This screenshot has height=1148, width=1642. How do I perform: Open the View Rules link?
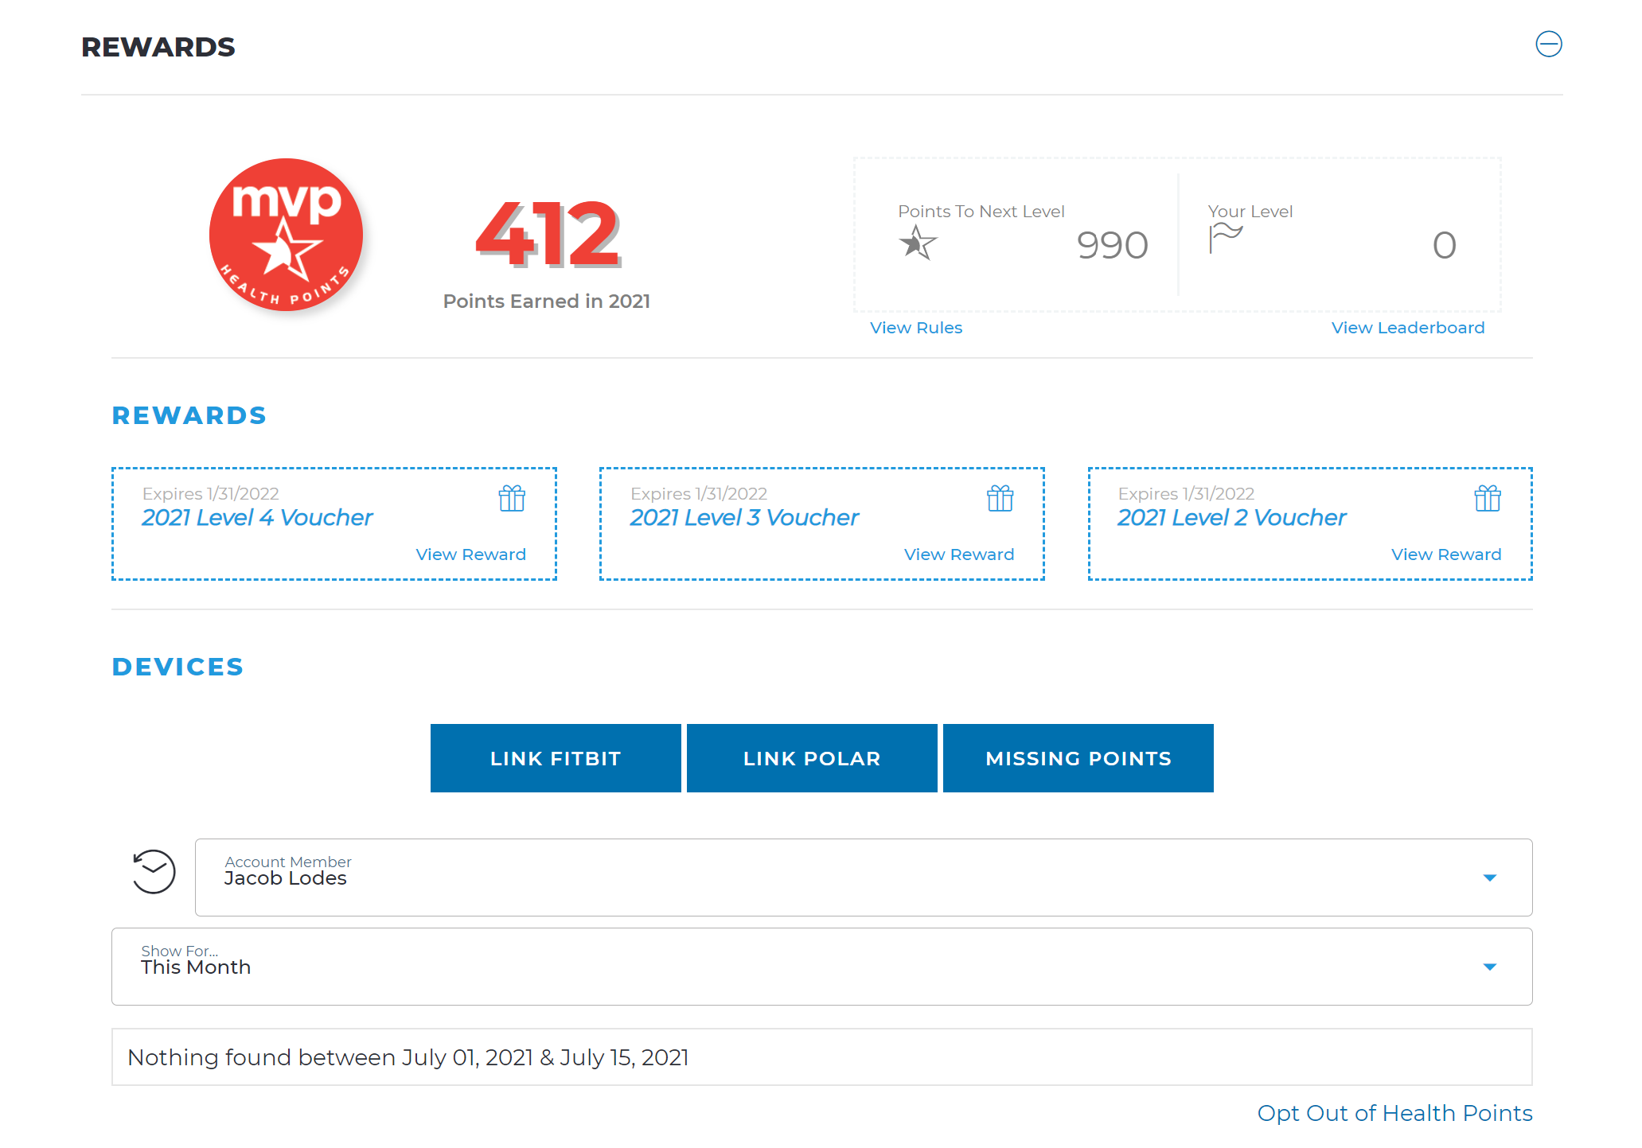pyautogui.click(x=916, y=328)
